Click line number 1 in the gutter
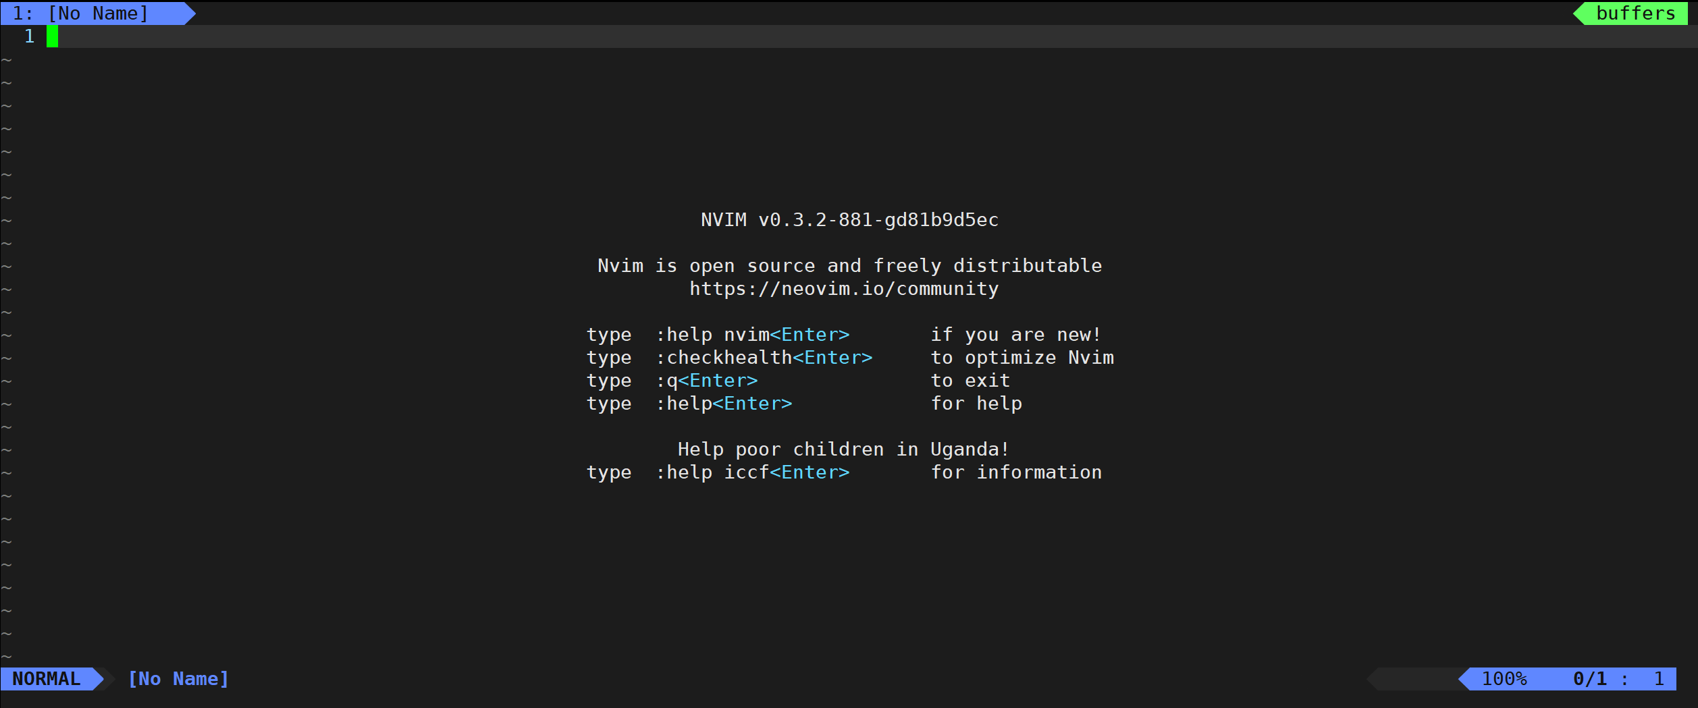 (30, 36)
